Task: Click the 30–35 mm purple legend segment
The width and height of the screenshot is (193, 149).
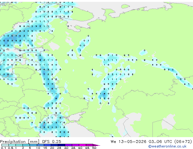Action: 68,145
